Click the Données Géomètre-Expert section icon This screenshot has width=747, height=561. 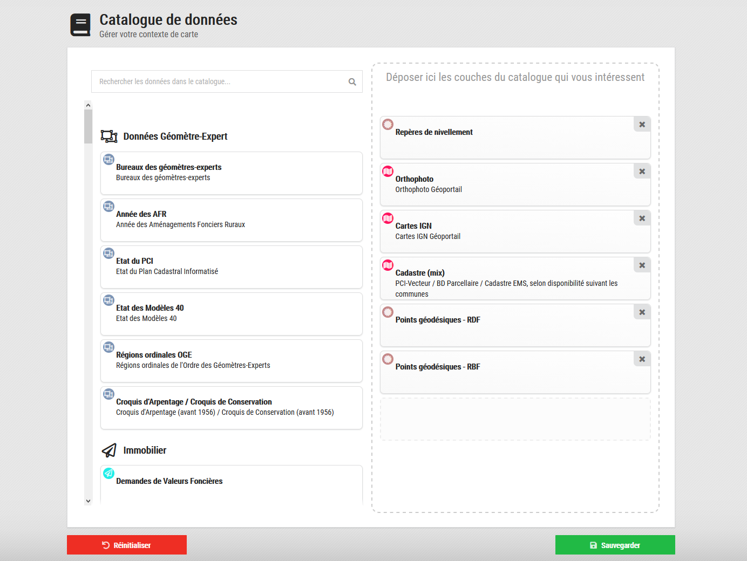(109, 136)
